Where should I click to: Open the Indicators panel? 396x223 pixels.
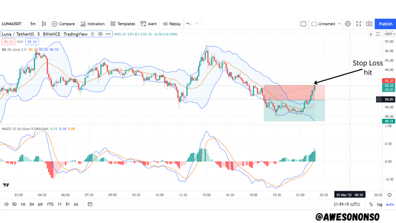[92, 24]
